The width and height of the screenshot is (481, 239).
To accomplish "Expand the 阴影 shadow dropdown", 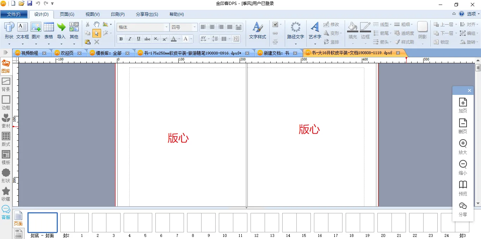I will (423, 43).
